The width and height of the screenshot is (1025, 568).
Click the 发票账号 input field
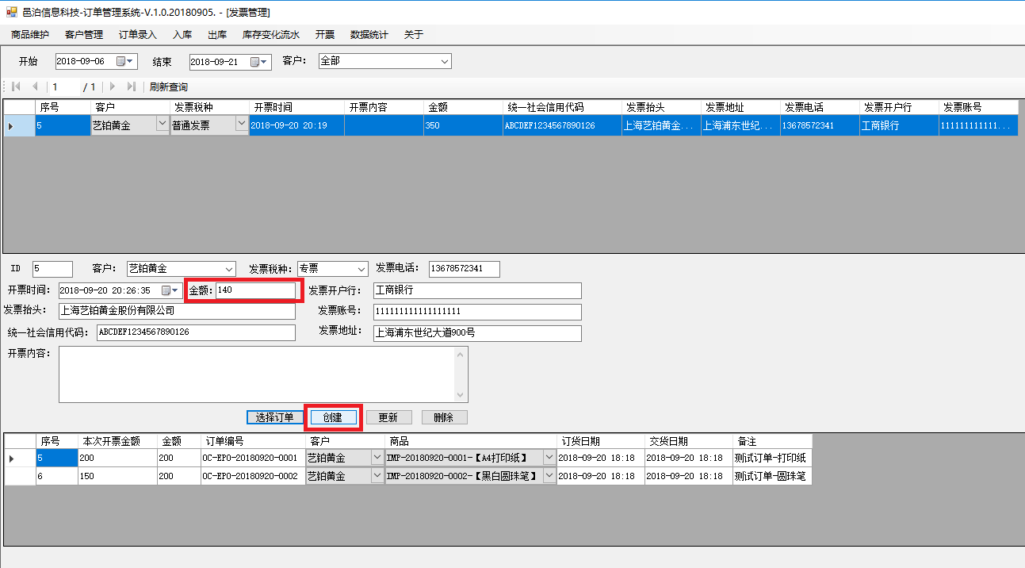(x=477, y=312)
